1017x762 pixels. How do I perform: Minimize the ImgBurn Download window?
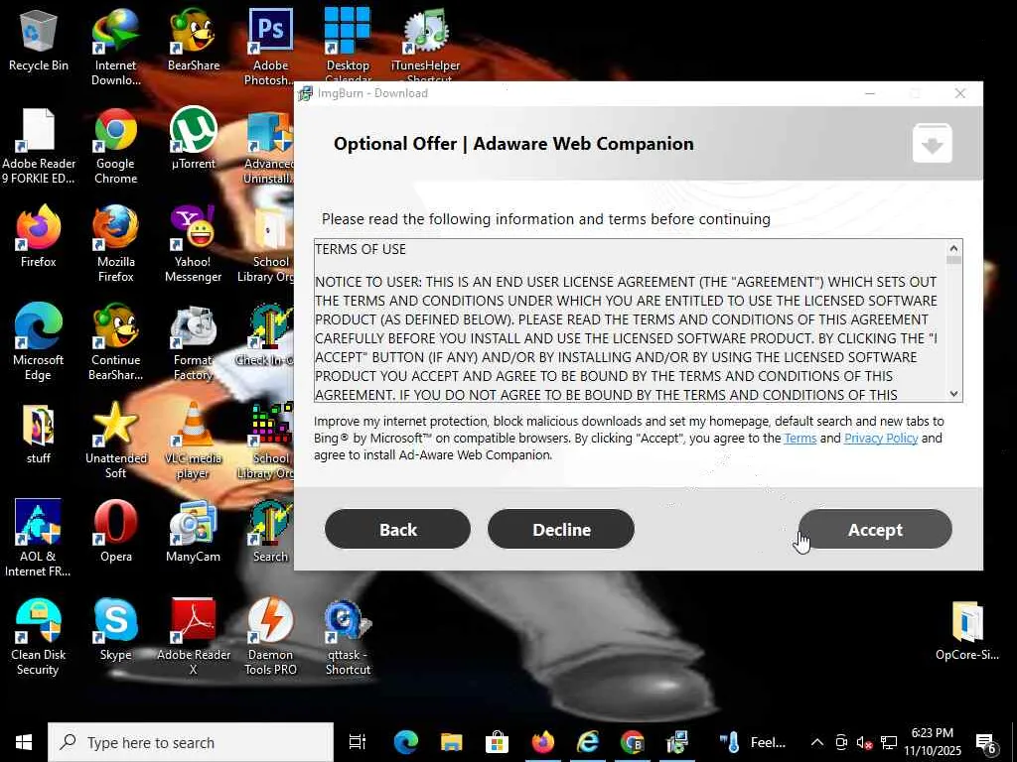tap(870, 93)
